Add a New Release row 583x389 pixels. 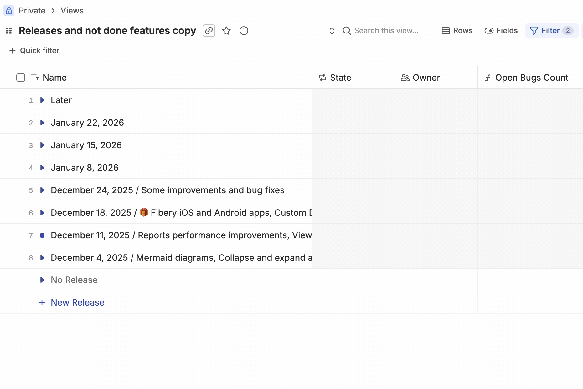pos(77,302)
